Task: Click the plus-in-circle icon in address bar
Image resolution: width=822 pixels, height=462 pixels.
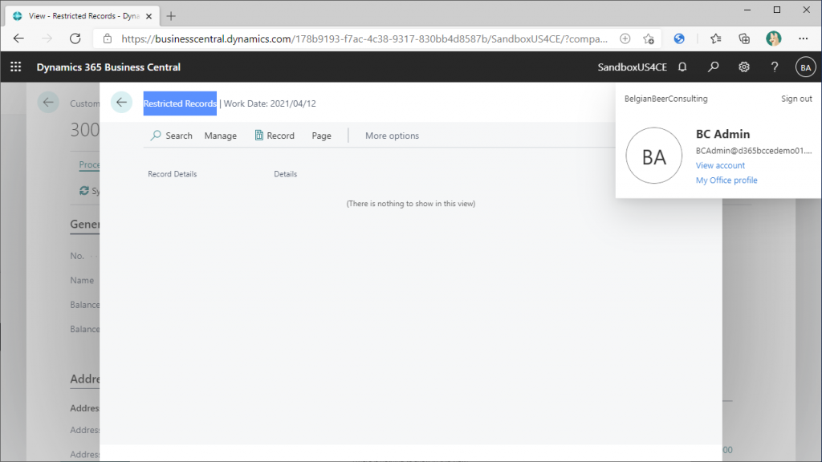Action: 625,38
